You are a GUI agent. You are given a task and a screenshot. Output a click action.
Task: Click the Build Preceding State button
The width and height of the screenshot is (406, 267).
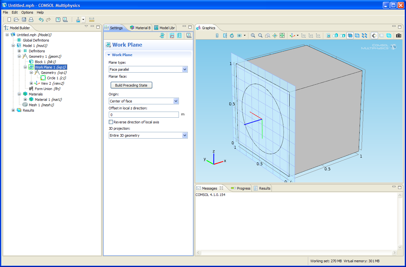click(131, 85)
